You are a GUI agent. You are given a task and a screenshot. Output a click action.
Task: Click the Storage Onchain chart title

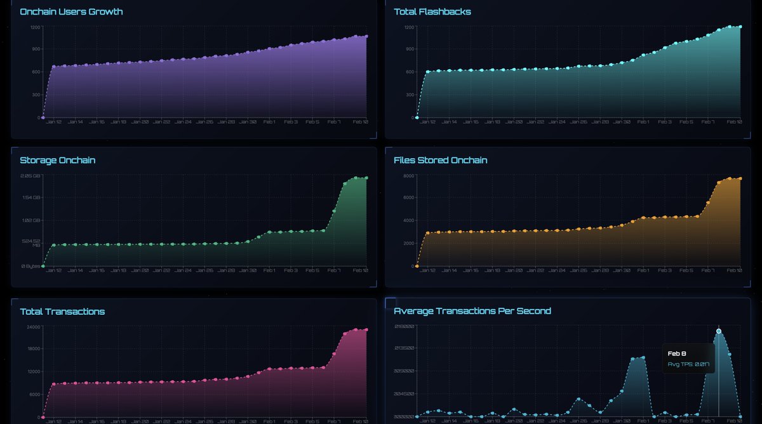(x=58, y=161)
